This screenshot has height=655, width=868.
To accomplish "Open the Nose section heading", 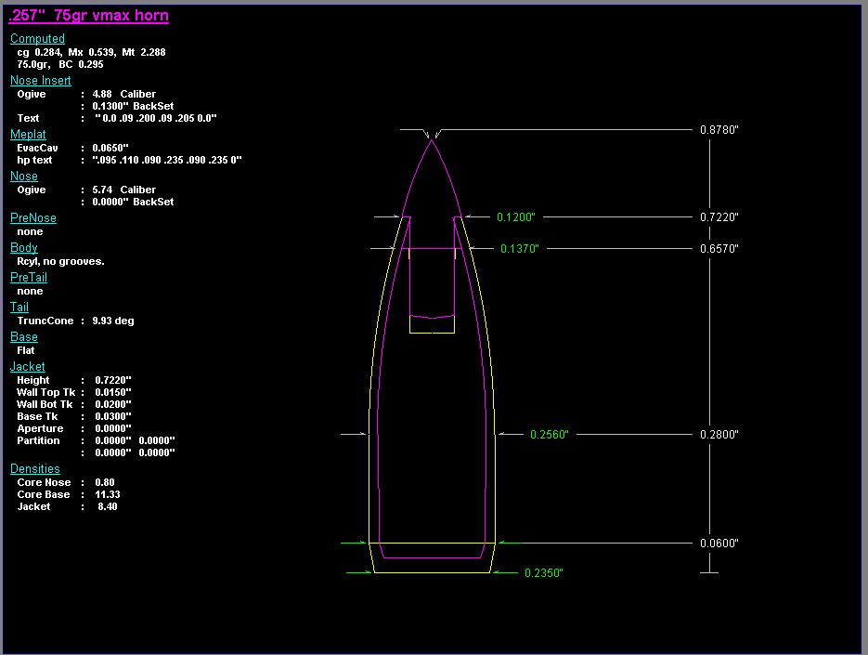I will [23, 176].
